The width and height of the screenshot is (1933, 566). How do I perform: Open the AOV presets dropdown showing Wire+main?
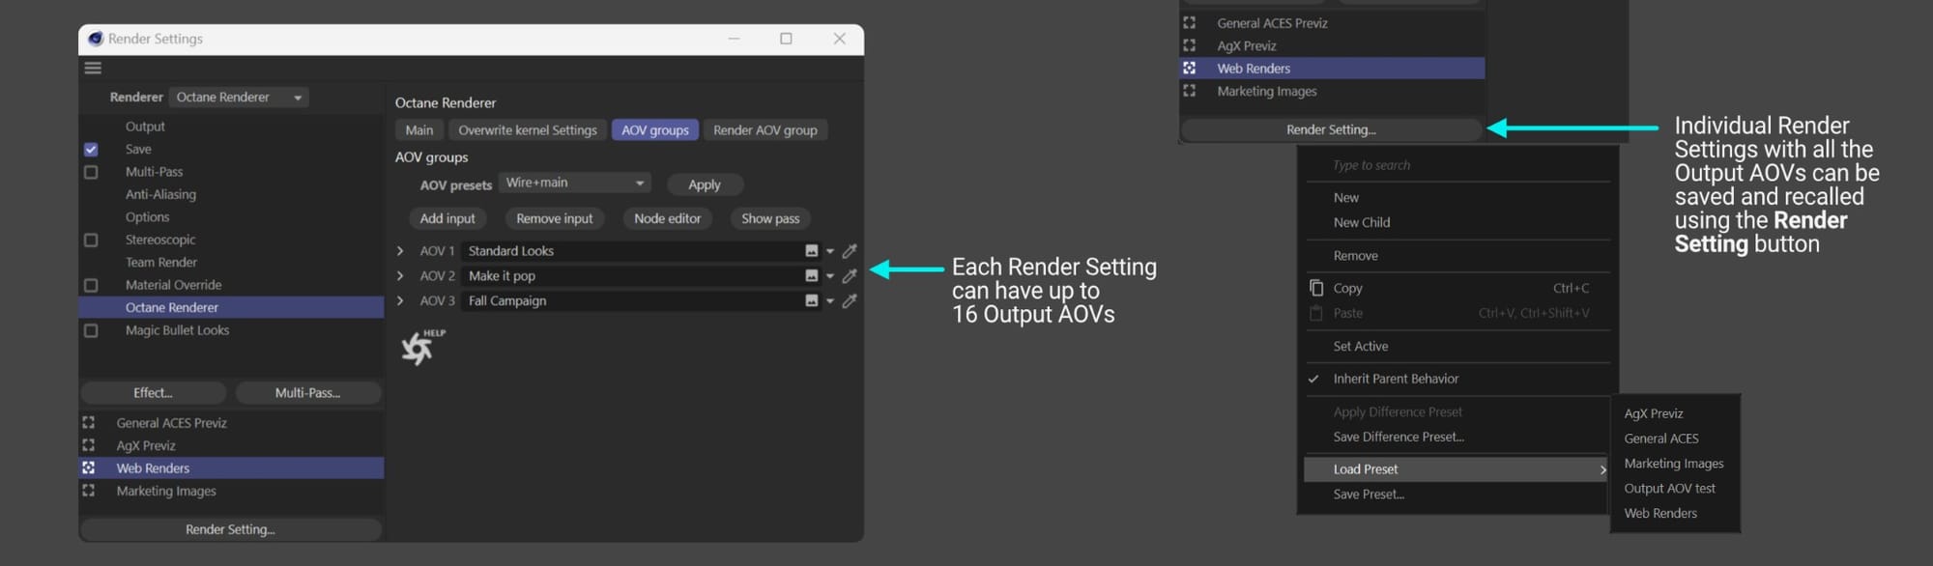pyautogui.click(x=575, y=183)
